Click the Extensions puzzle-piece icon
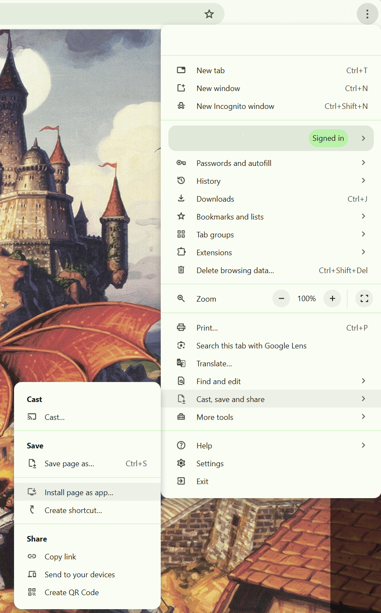 tap(181, 252)
